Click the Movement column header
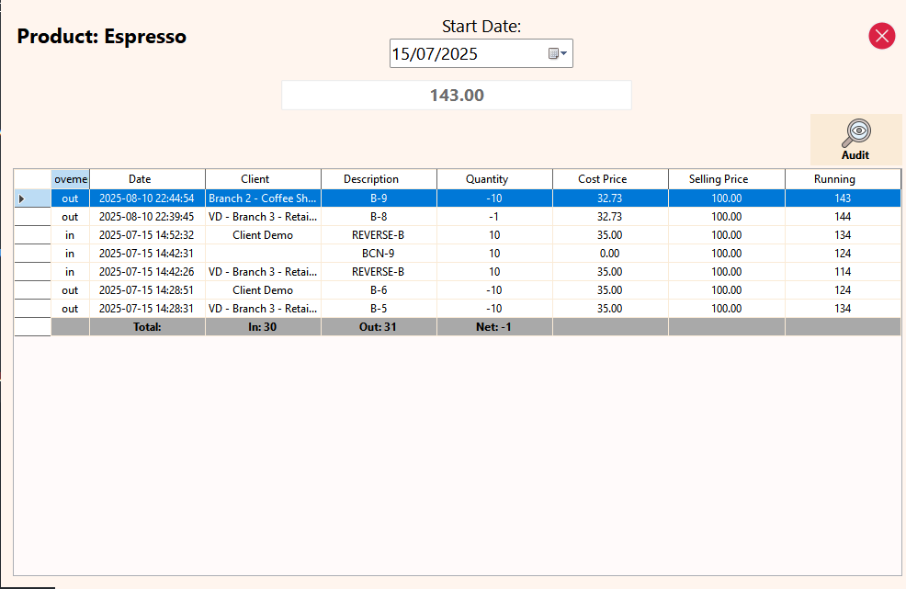The image size is (906, 589). point(71,179)
